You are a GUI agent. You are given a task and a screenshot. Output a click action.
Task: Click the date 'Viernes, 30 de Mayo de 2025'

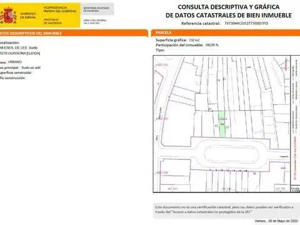click(x=276, y=221)
